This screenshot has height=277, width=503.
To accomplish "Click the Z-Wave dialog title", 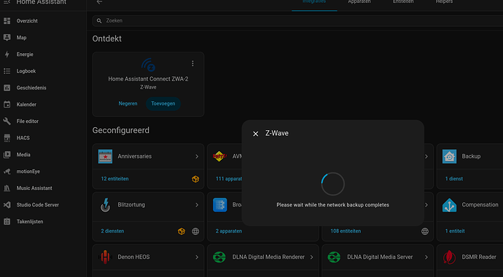I will (x=277, y=133).
